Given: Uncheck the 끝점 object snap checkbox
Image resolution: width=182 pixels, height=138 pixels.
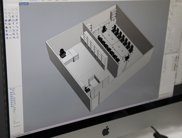Looking at the screenshot, I should 11,92.
